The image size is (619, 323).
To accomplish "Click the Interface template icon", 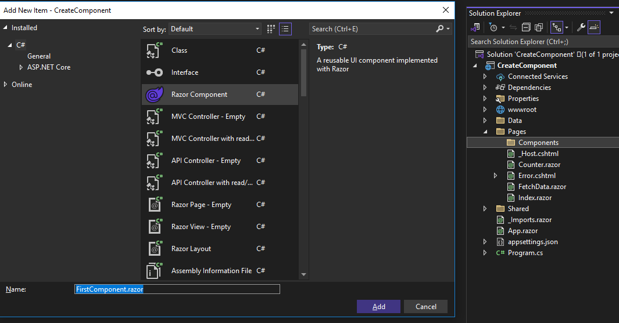I will point(154,72).
